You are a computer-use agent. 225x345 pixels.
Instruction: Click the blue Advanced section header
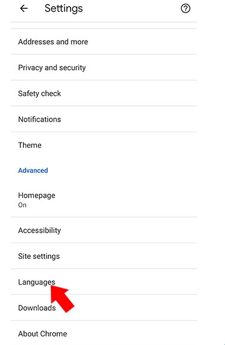(x=33, y=170)
